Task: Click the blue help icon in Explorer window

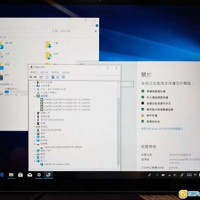Action: 97,26
